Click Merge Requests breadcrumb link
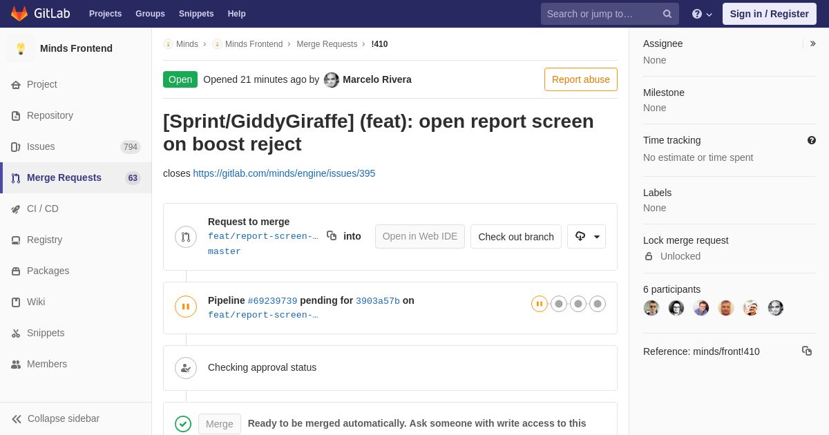829x435 pixels. pyautogui.click(x=327, y=44)
